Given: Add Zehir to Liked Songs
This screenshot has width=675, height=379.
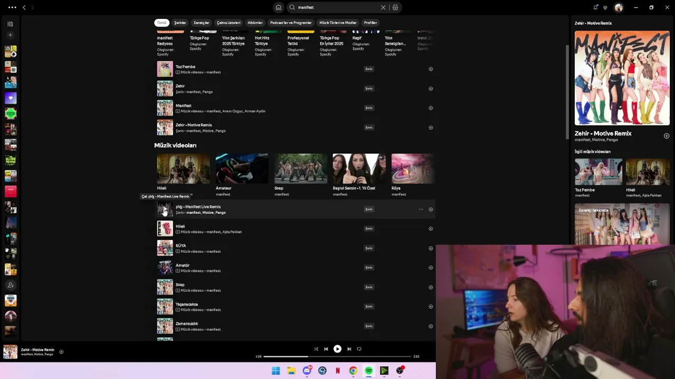Looking at the screenshot, I should [x=431, y=88].
